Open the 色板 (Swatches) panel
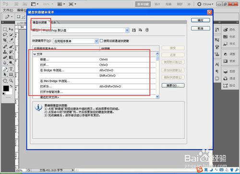The width and height of the screenshot is (240, 174). point(229,37)
